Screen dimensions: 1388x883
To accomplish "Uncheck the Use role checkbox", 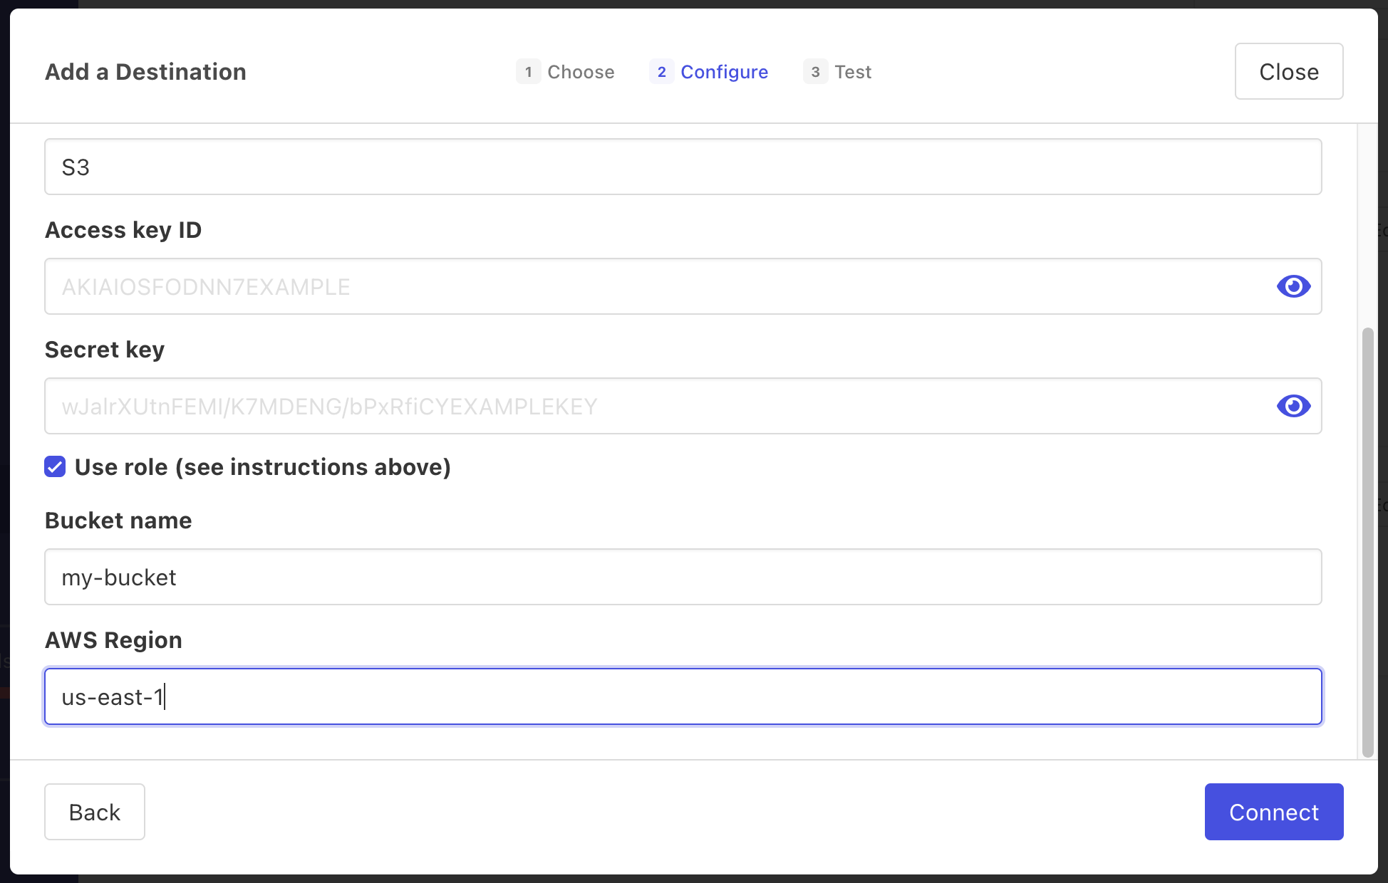I will tap(55, 467).
